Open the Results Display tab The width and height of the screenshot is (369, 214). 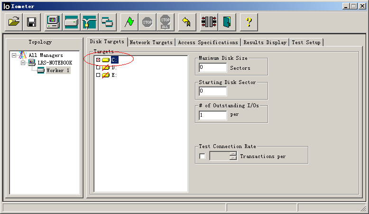click(x=265, y=42)
